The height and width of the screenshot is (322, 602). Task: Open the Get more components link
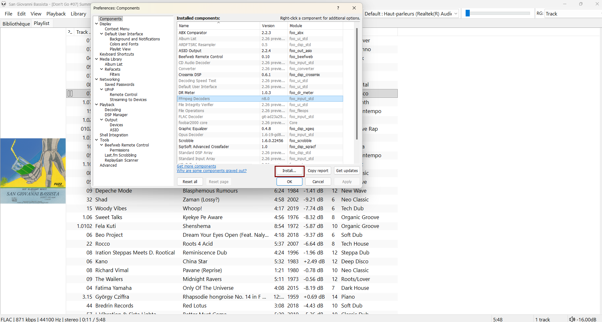(x=196, y=166)
